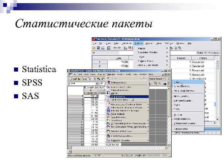The image size is (224, 168).
Task: Click the Open folder icon in SPSS toolbar
Action: click(x=94, y=48)
